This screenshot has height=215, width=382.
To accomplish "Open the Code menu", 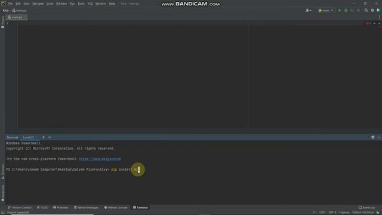I will [50, 4].
